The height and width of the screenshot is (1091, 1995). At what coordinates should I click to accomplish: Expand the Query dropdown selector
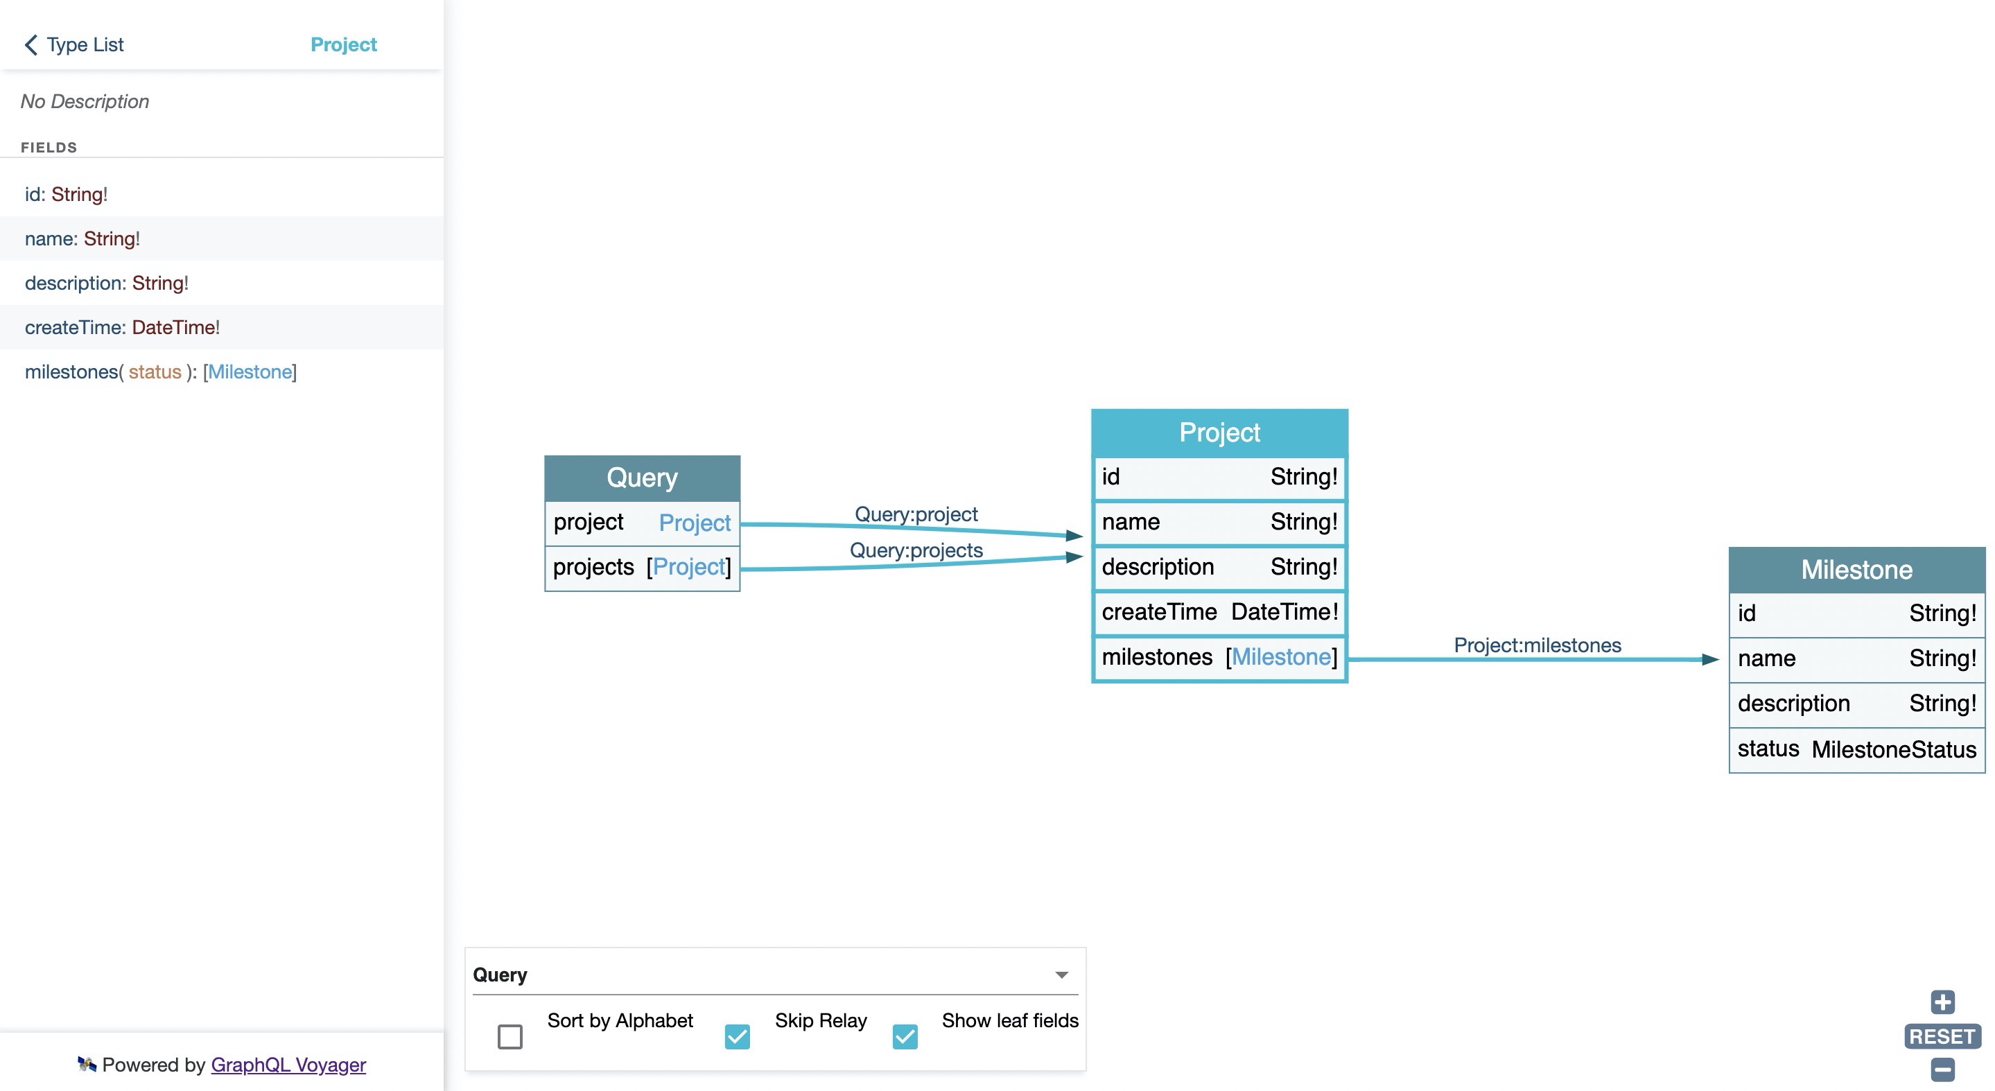1061,974
